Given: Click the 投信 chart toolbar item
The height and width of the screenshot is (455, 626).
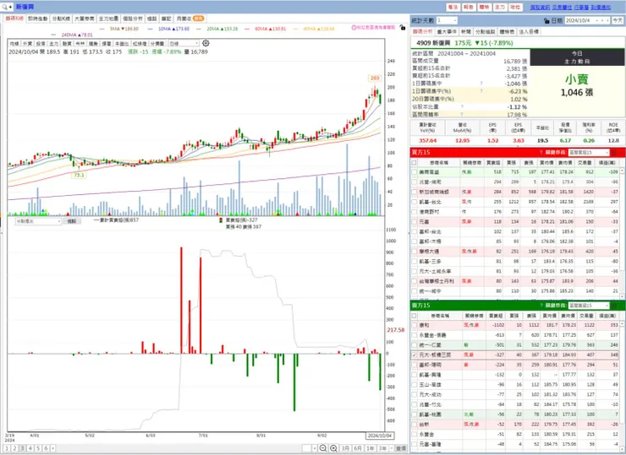Looking at the screenshot, I should [41, 43].
